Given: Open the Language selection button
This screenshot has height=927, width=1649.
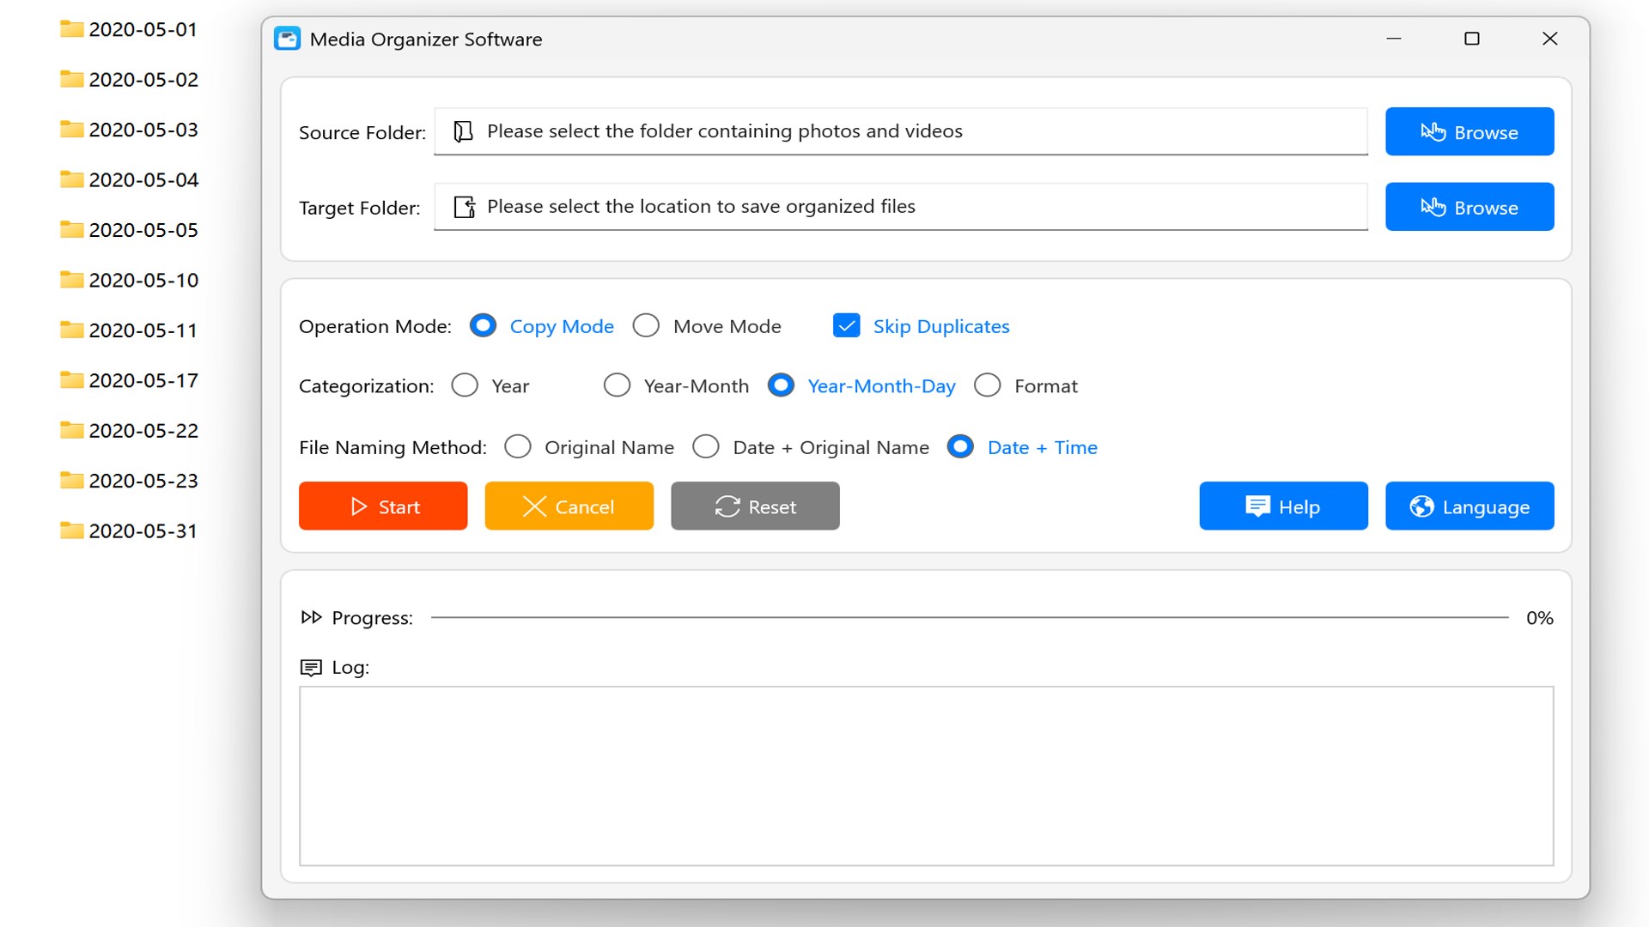Looking at the screenshot, I should click(x=1469, y=506).
